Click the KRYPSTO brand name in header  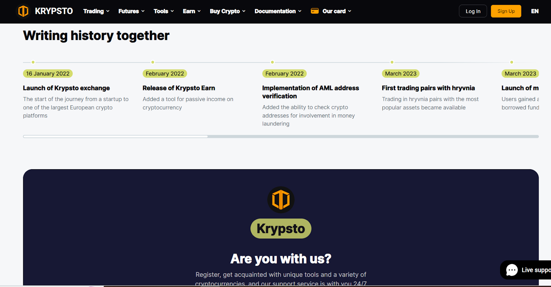[x=54, y=11]
